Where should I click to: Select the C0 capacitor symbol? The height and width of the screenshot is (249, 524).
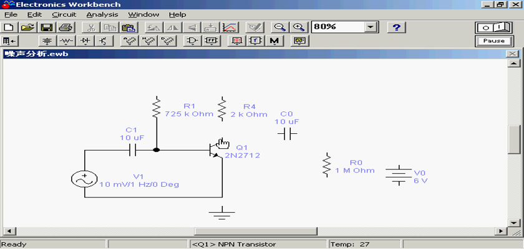(288, 134)
